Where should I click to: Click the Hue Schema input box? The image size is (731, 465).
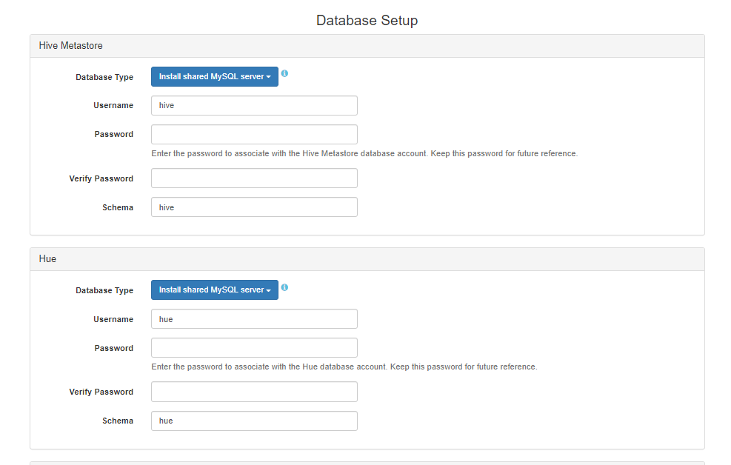pyautogui.click(x=254, y=421)
